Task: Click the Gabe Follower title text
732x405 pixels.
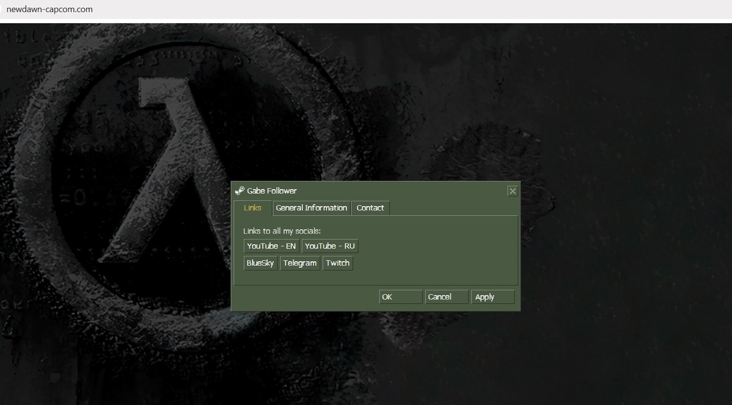Action: coord(272,191)
